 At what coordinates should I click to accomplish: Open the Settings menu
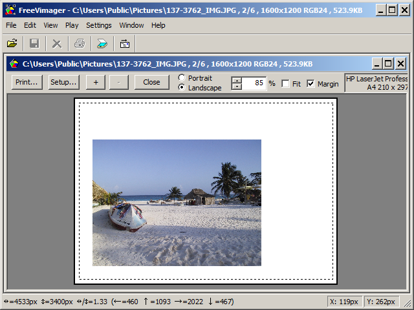click(99, 25)
